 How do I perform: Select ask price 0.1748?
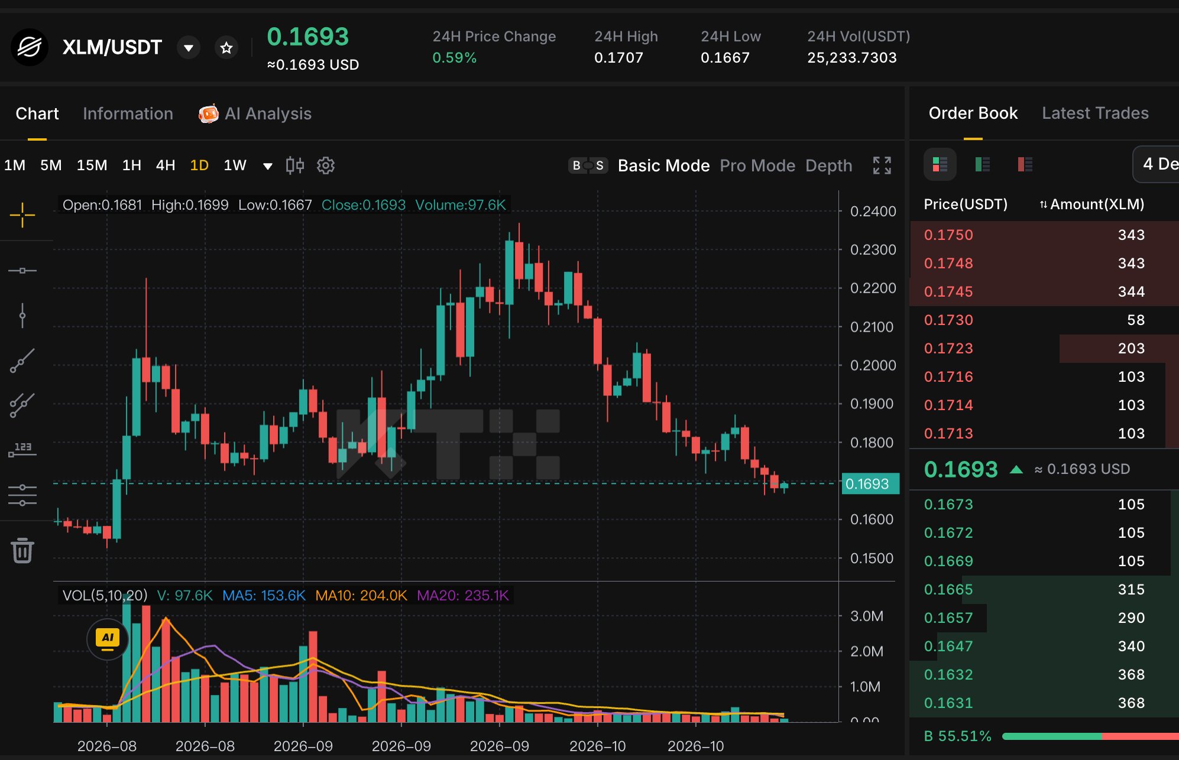click(x=948, y=263)
